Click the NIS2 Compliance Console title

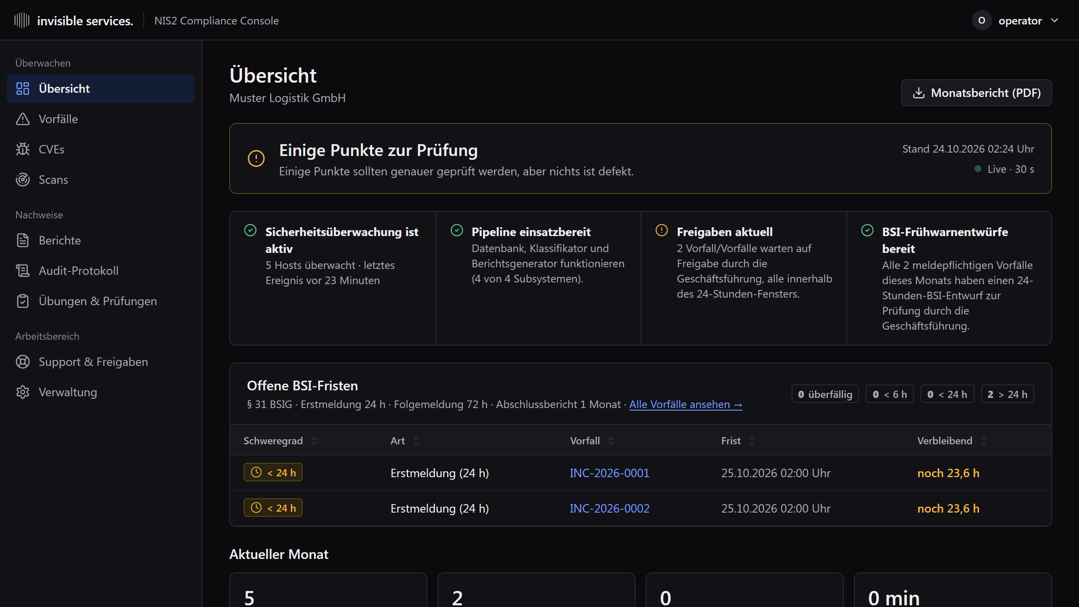216,21
